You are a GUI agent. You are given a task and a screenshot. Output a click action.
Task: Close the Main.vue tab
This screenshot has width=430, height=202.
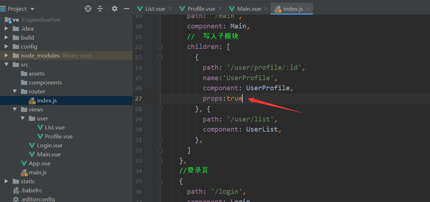(x=265, y=9)
